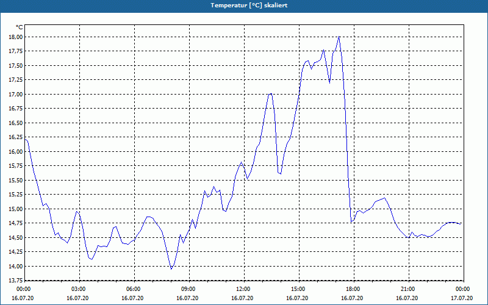
Task: Select the '16.07.20' date under 09:00
Action: point(187,298)
